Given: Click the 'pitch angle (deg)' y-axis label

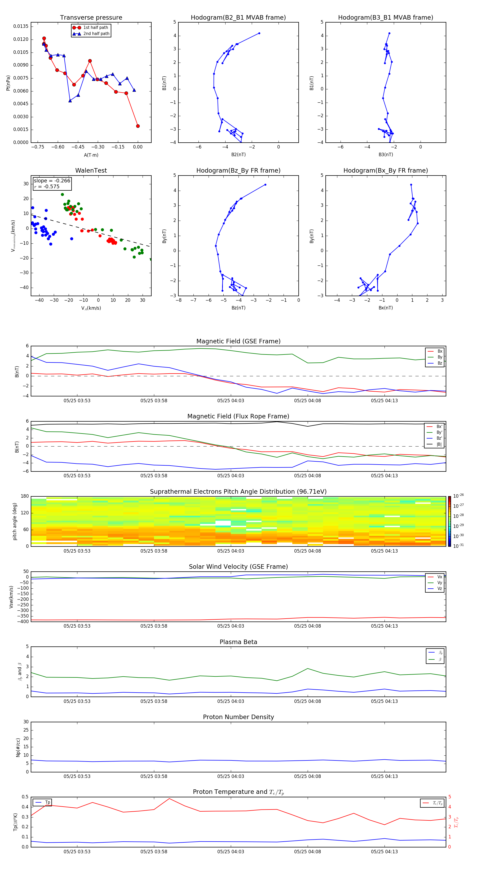Looking at the screenshot, I should [x=15, y=521].
